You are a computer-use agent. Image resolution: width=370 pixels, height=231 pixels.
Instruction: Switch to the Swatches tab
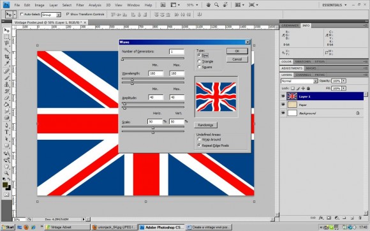[303, 62]
